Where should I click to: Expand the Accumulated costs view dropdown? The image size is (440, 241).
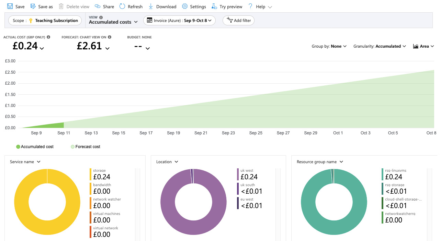113,22
